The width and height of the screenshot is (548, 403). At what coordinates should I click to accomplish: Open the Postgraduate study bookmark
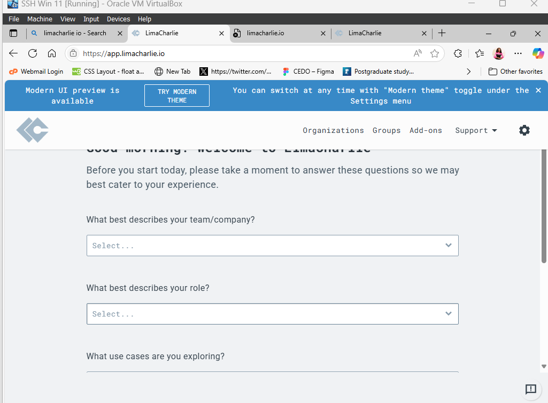click(378, 72)
